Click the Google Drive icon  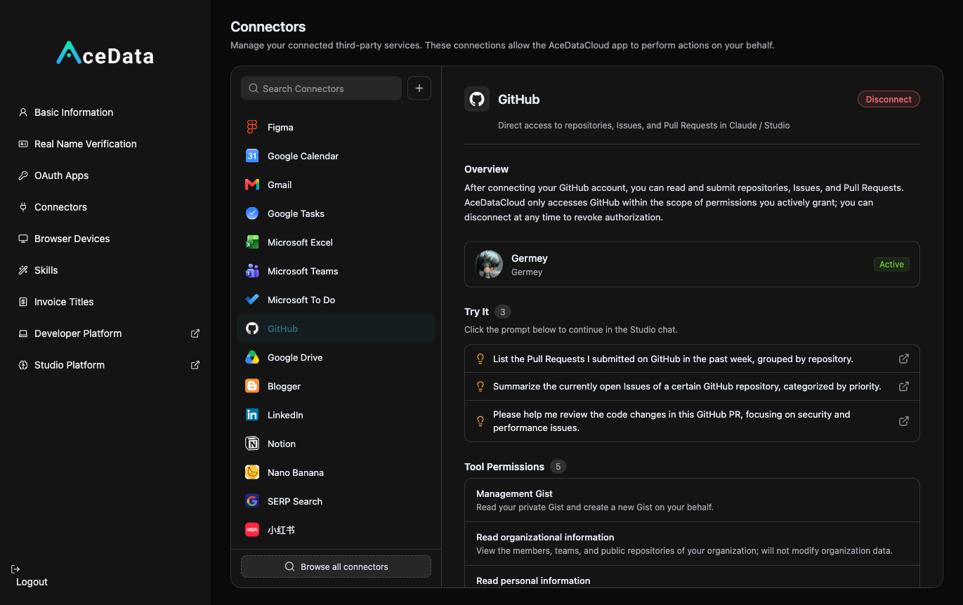click(x=252, y=357)
